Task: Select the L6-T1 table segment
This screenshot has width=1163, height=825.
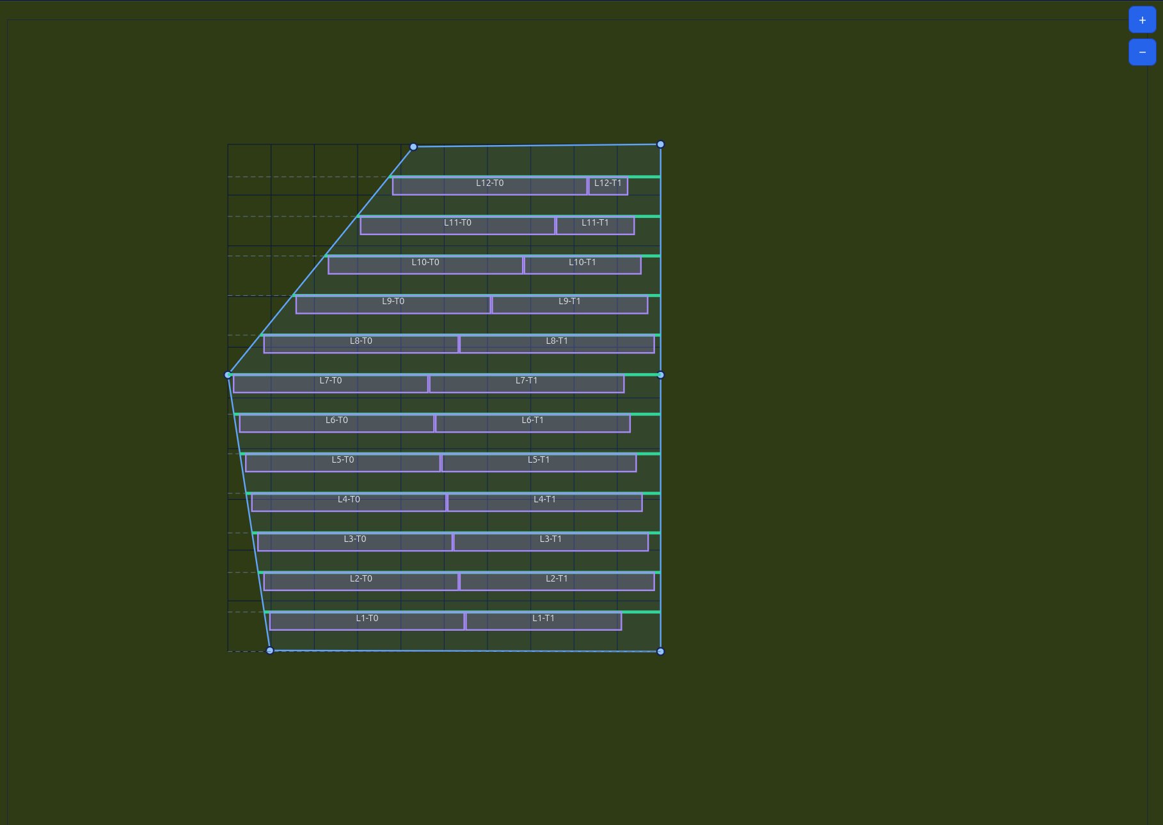Action: coord(533,420)
